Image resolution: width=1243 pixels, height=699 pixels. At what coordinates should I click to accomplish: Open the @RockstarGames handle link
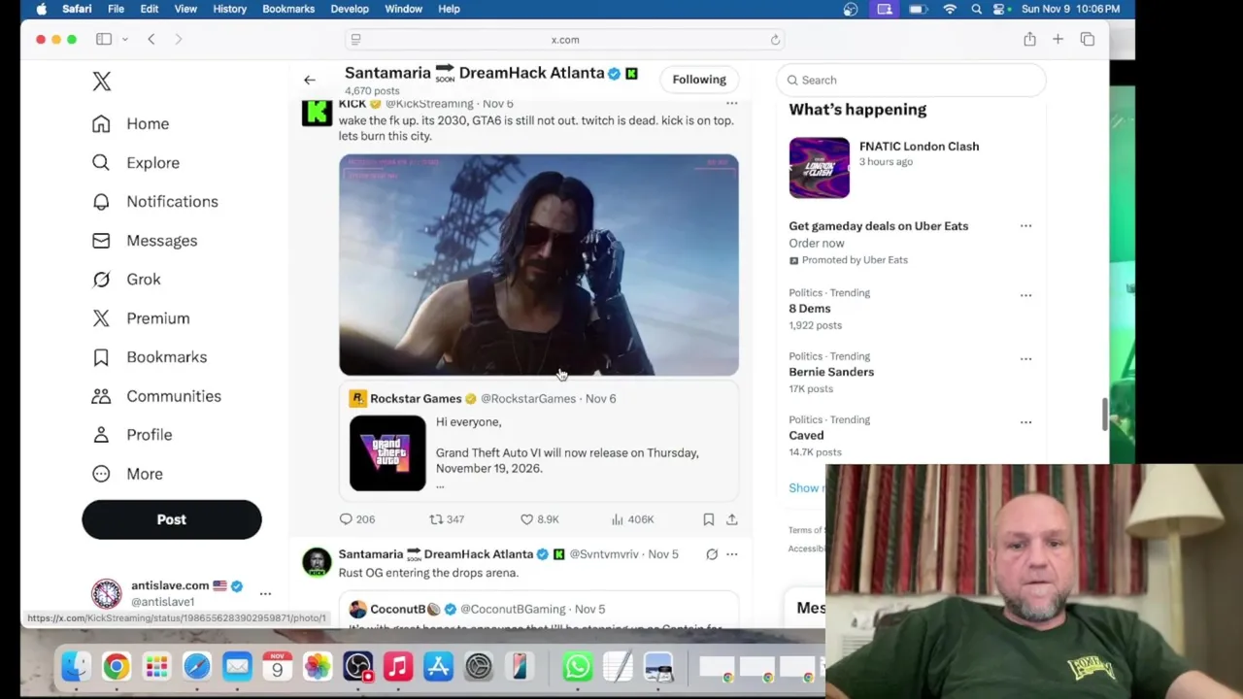pos(528,399)
